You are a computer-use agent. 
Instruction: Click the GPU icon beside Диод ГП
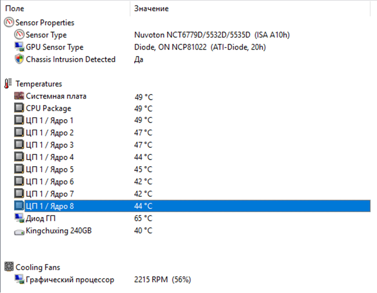pyautogui.click(x=19, y=218)
